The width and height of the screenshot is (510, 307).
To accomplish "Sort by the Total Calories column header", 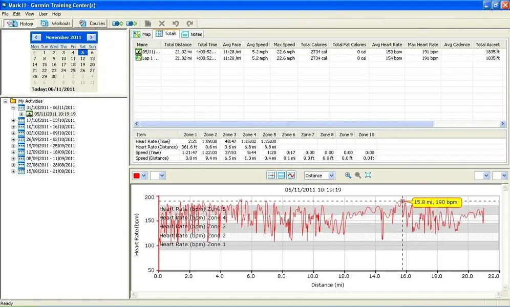I will point(313,45).
